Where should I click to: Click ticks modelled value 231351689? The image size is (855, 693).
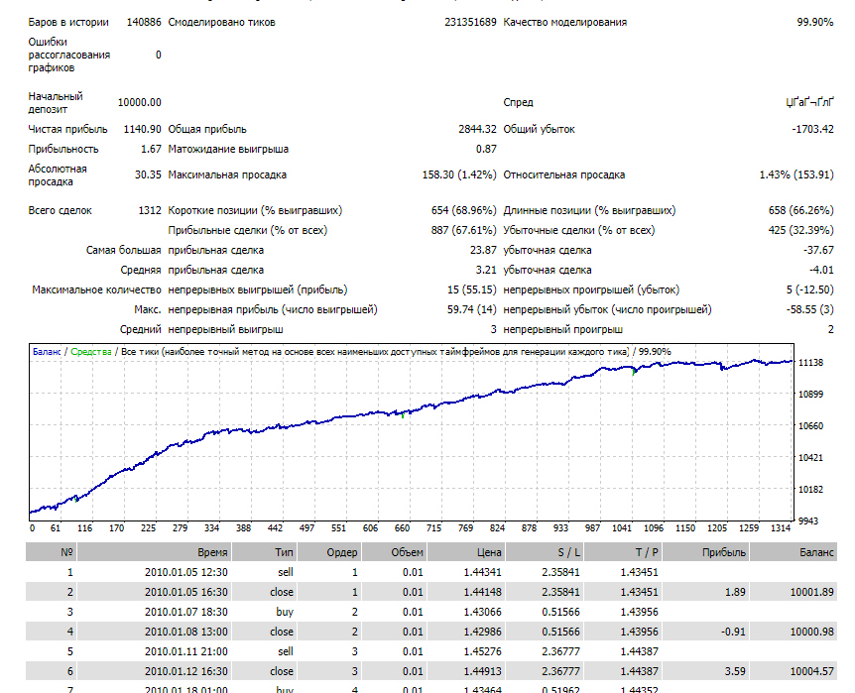(x=470, y=23)
